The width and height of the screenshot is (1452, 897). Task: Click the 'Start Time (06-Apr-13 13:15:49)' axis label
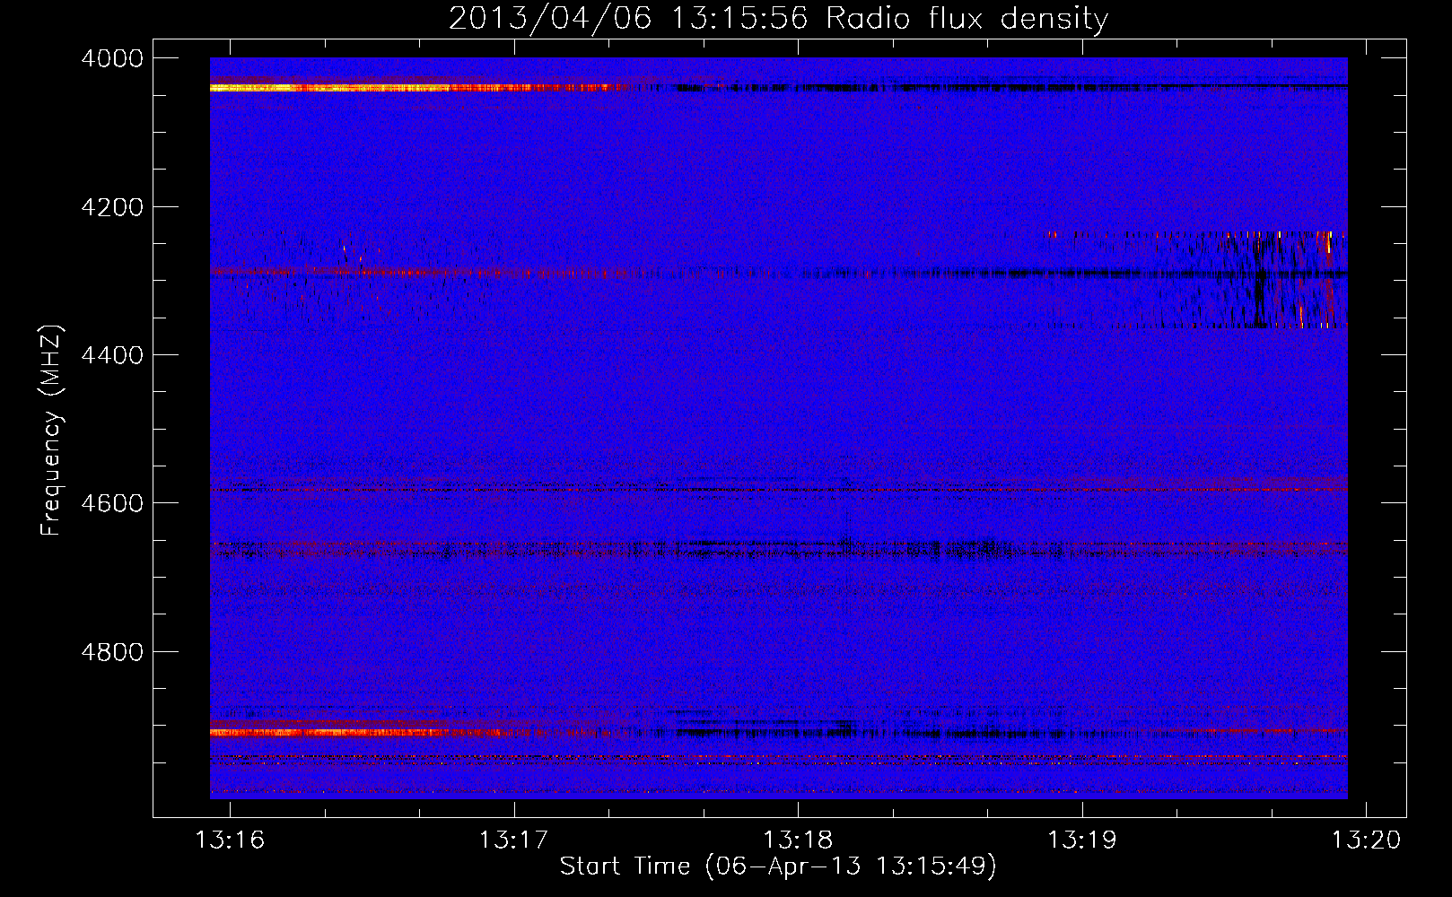[x=778, y=866]
